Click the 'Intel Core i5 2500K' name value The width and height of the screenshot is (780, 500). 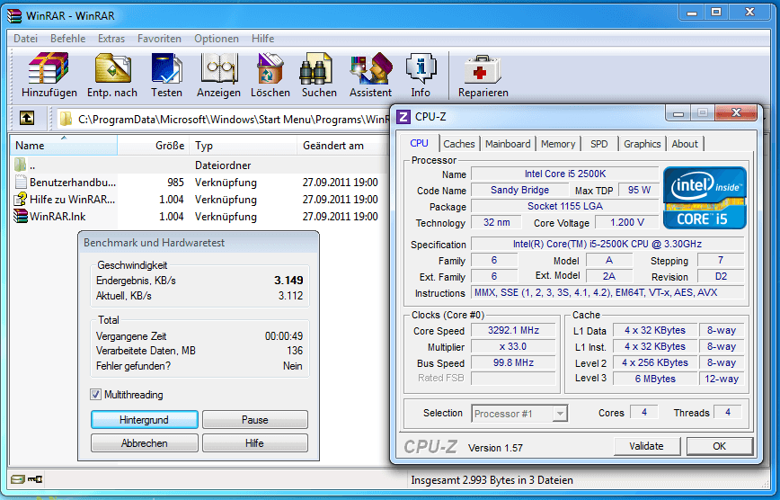[565, 174]
